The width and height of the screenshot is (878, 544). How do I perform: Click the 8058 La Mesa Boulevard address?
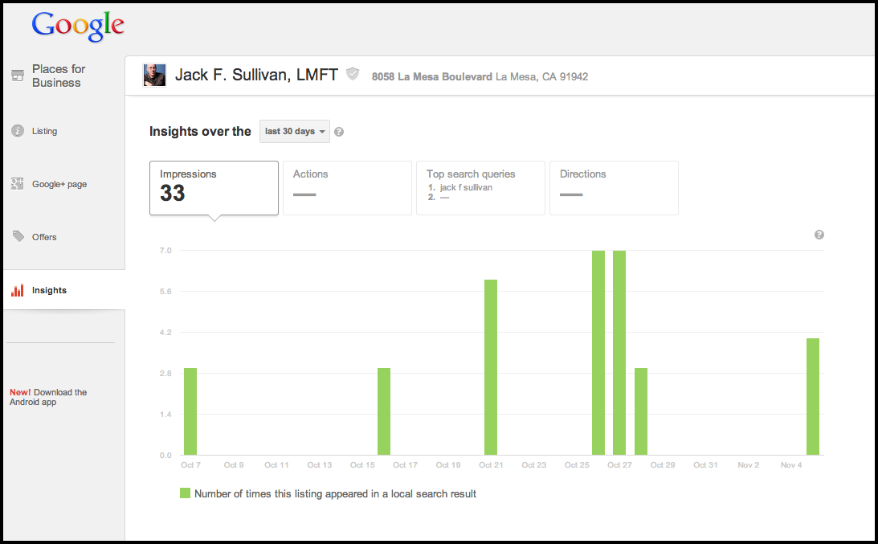coord(480,77)
